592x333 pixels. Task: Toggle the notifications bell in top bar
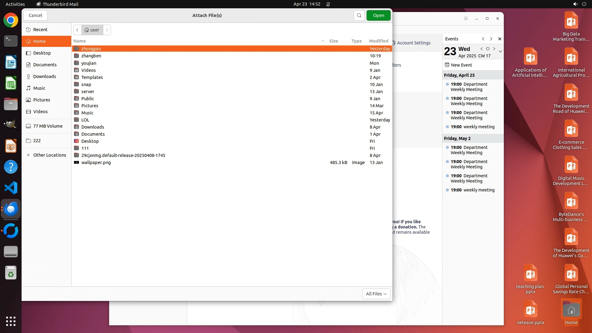coord(328,4)
